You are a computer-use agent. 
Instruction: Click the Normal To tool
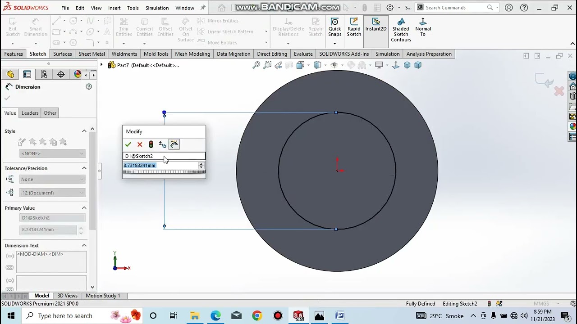pyautogui.click(x=423, y=28)
